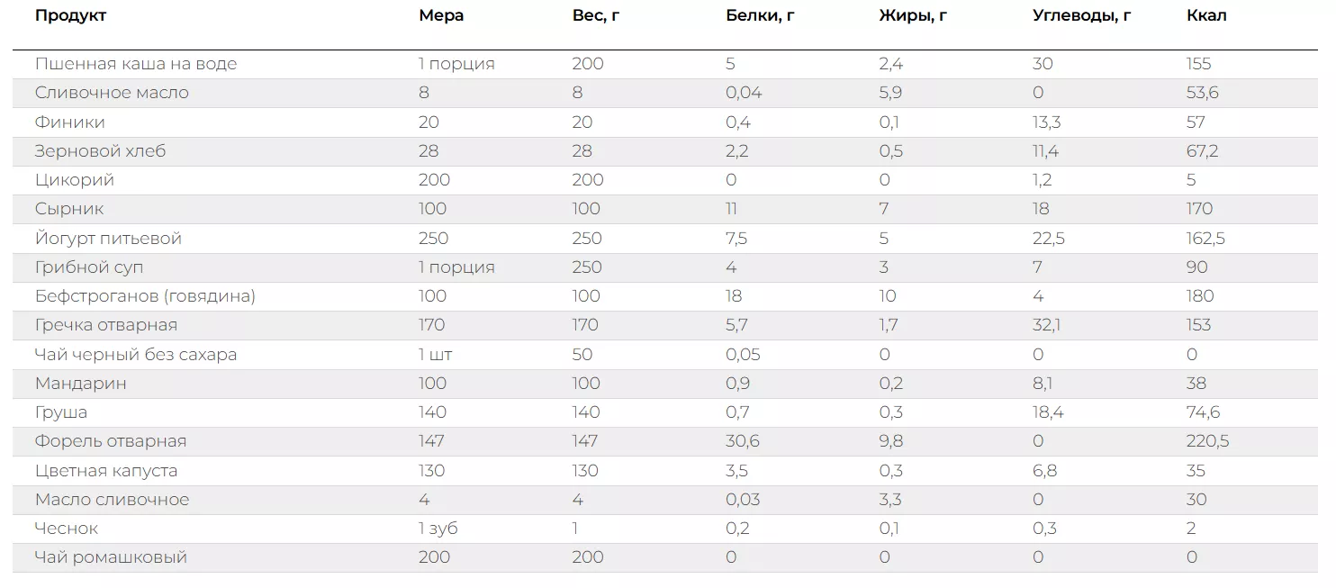Click the Продукт column header
1336x588 pixels.
70,15
